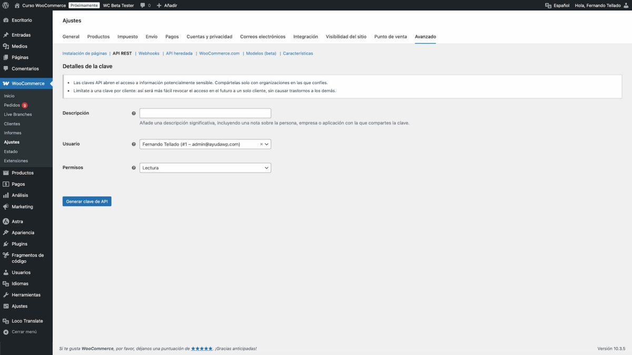The height and width of the screenshot is (355, 632).
Task: Clear the selected user with the × control
Action: point(261,144)
